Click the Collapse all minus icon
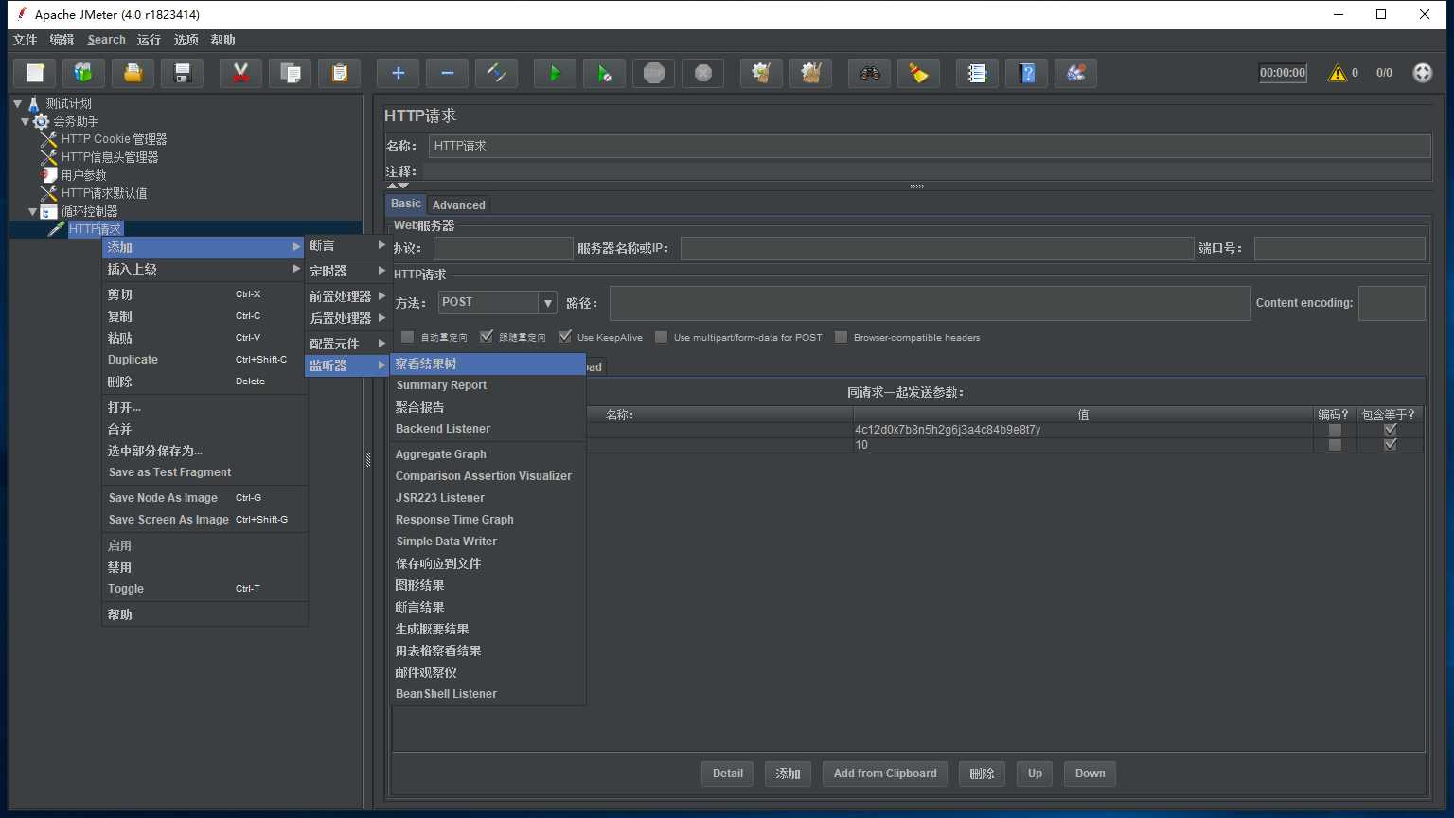 pos(447,73)
